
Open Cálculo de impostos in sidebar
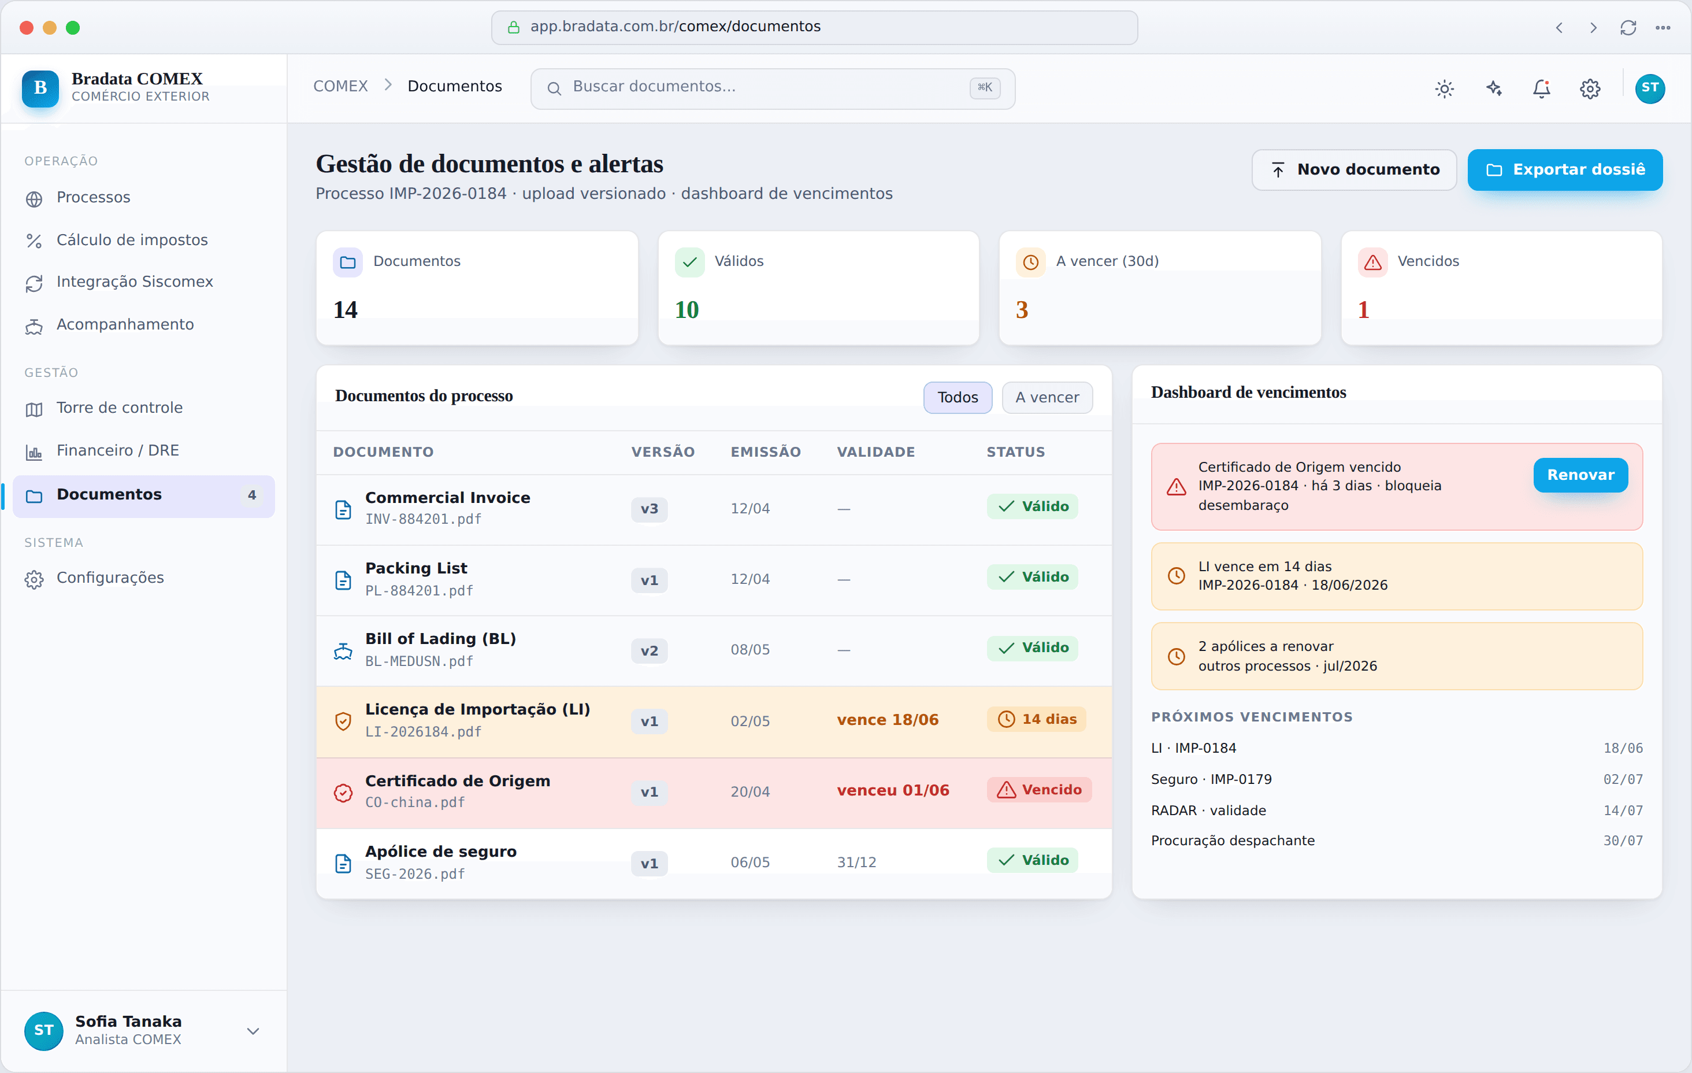coord(143,240)
